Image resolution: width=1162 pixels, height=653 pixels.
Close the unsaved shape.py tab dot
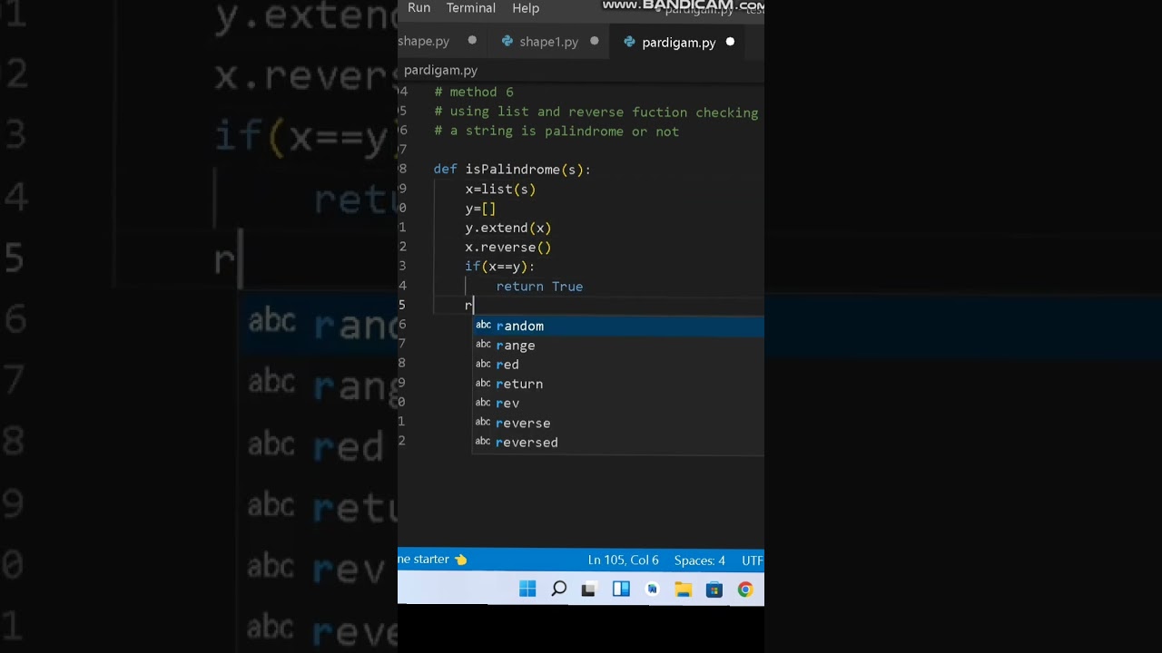click(472, 41)
